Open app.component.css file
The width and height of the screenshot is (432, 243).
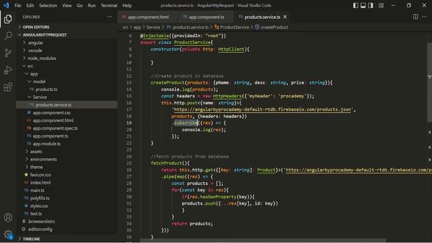(67, 113)
